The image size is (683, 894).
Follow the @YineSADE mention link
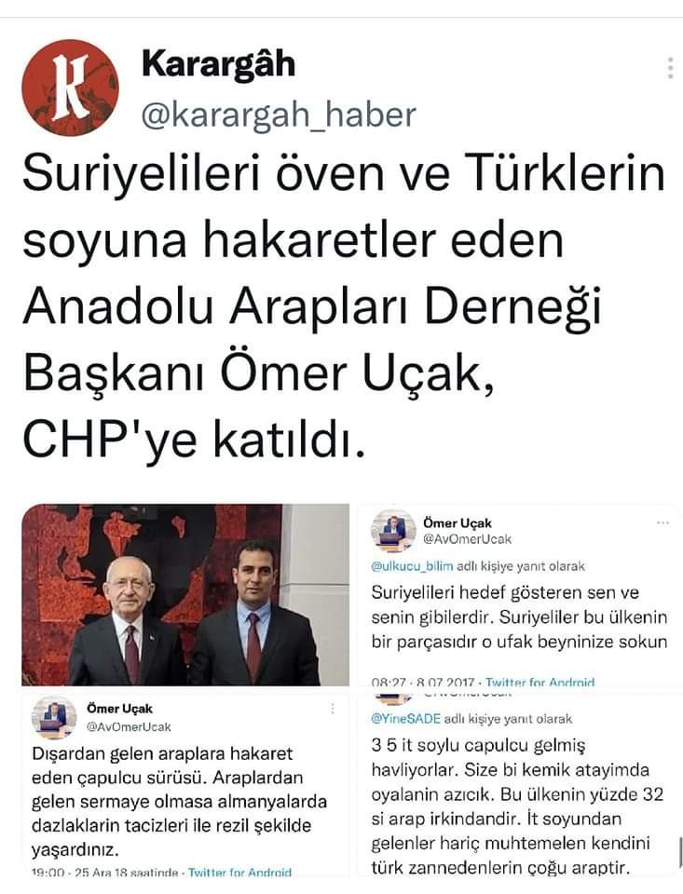(x=405, y=719)
